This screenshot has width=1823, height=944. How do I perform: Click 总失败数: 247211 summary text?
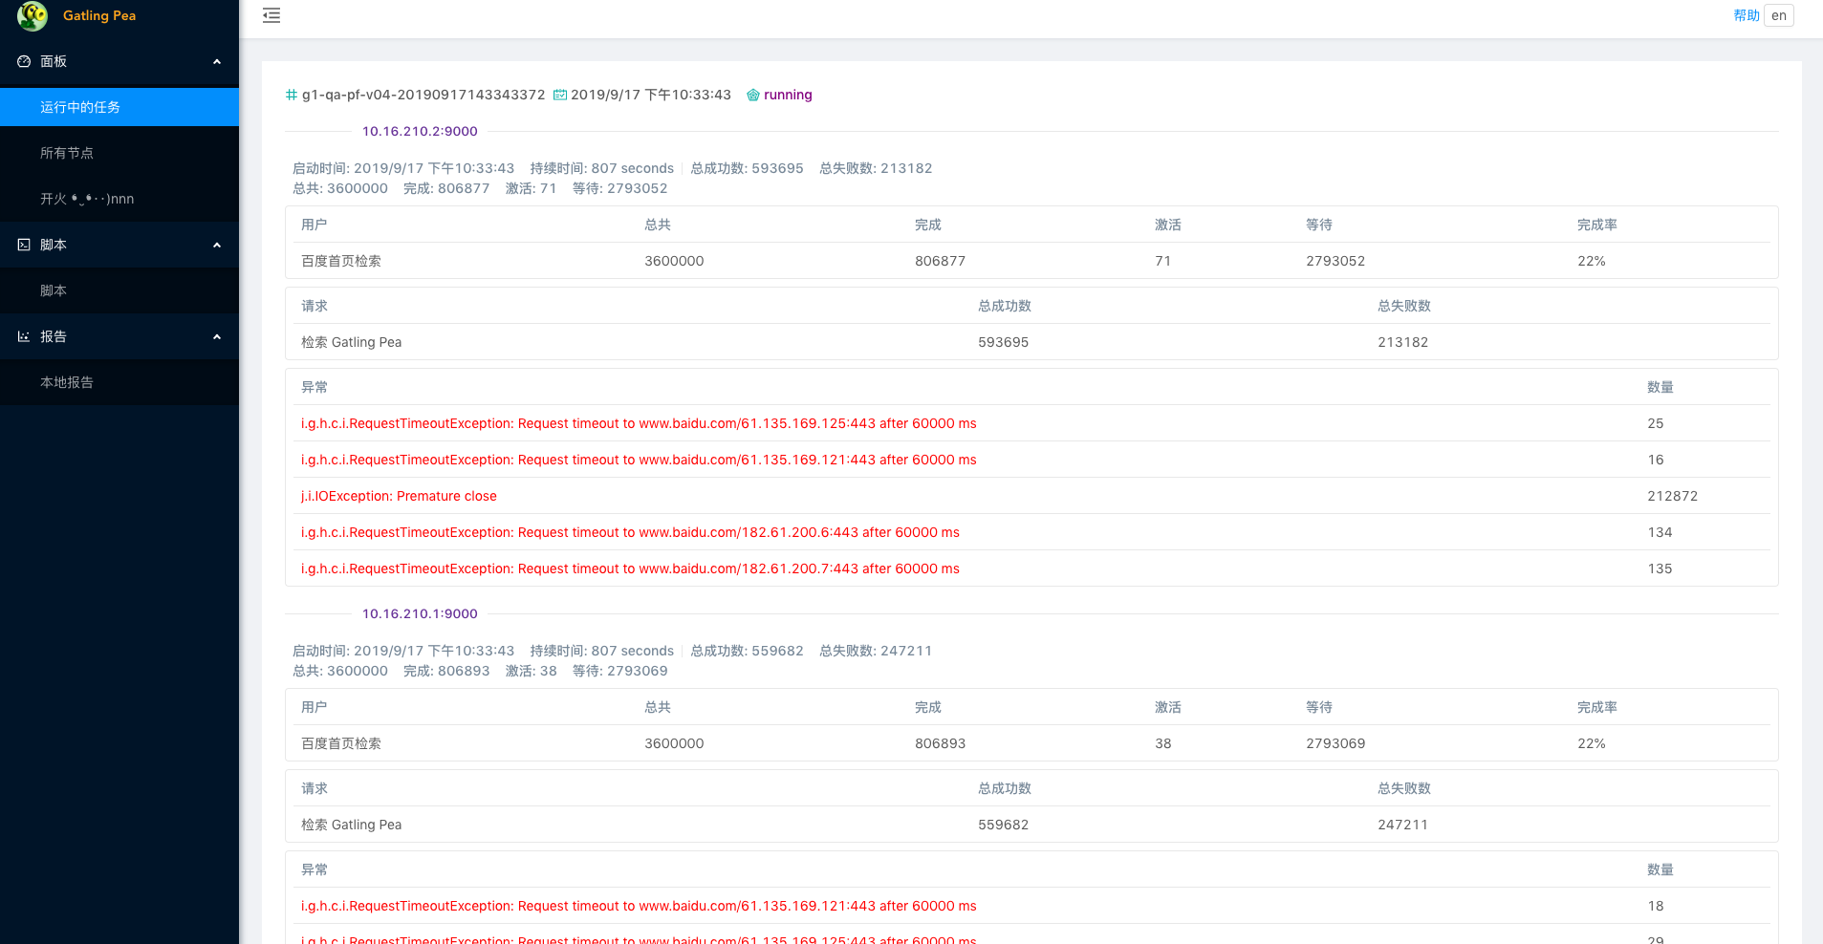pyautogui.click(x=876, y=651)
